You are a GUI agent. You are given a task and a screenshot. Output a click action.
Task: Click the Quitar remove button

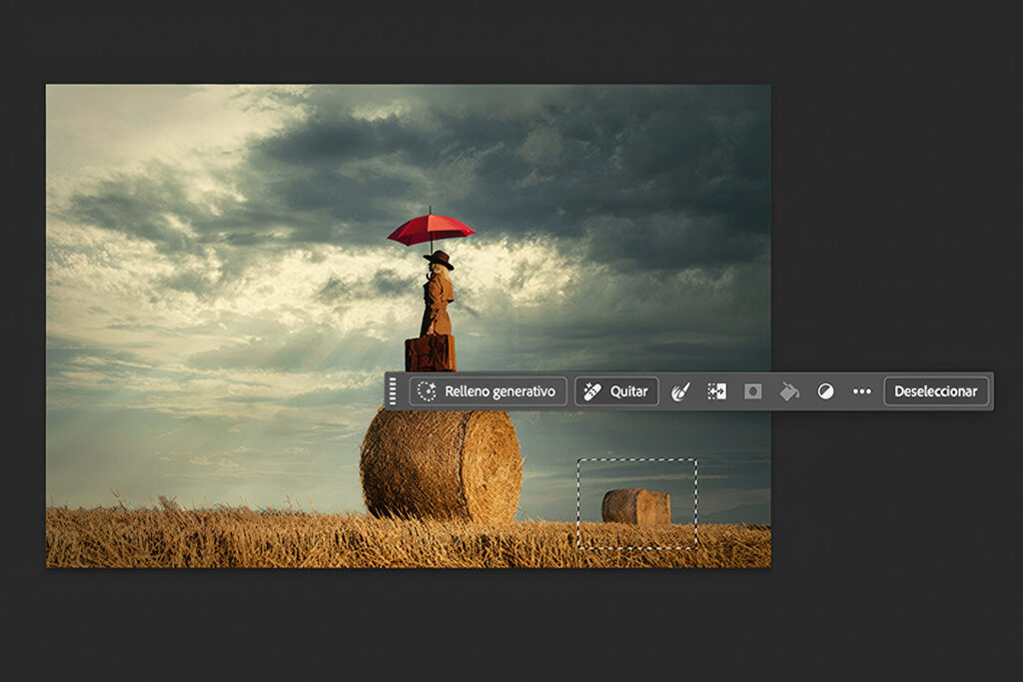(616, 391)
